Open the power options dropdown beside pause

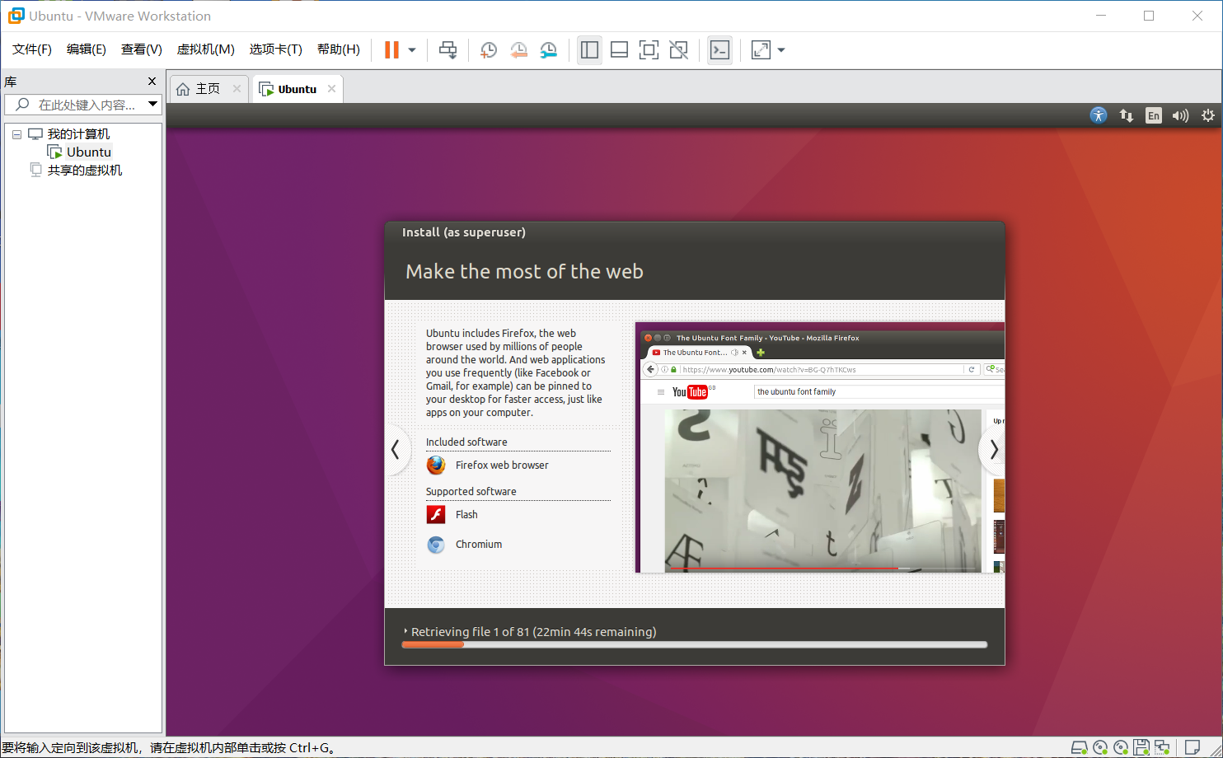pyautogui.click(x=412, y=50)
